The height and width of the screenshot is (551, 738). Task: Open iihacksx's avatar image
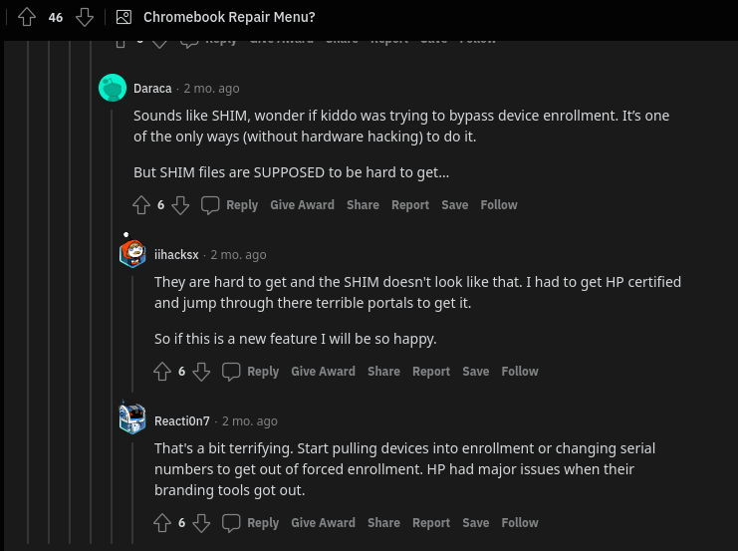coord(132,253)
